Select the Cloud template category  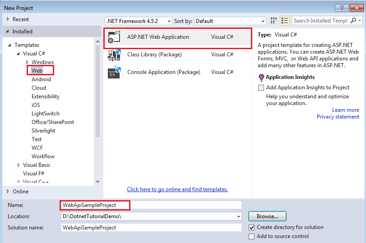[39, 88]
